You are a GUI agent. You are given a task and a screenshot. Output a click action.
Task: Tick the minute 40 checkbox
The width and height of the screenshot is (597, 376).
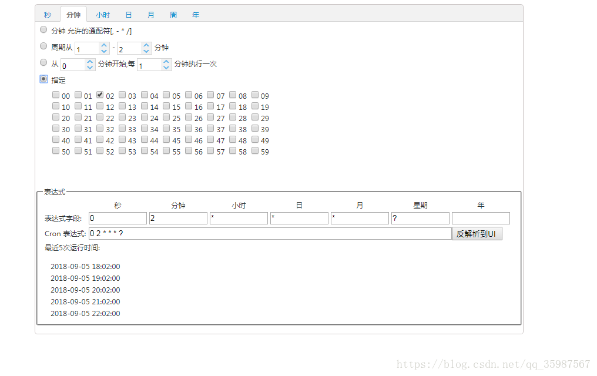click(x=56, y=139)
